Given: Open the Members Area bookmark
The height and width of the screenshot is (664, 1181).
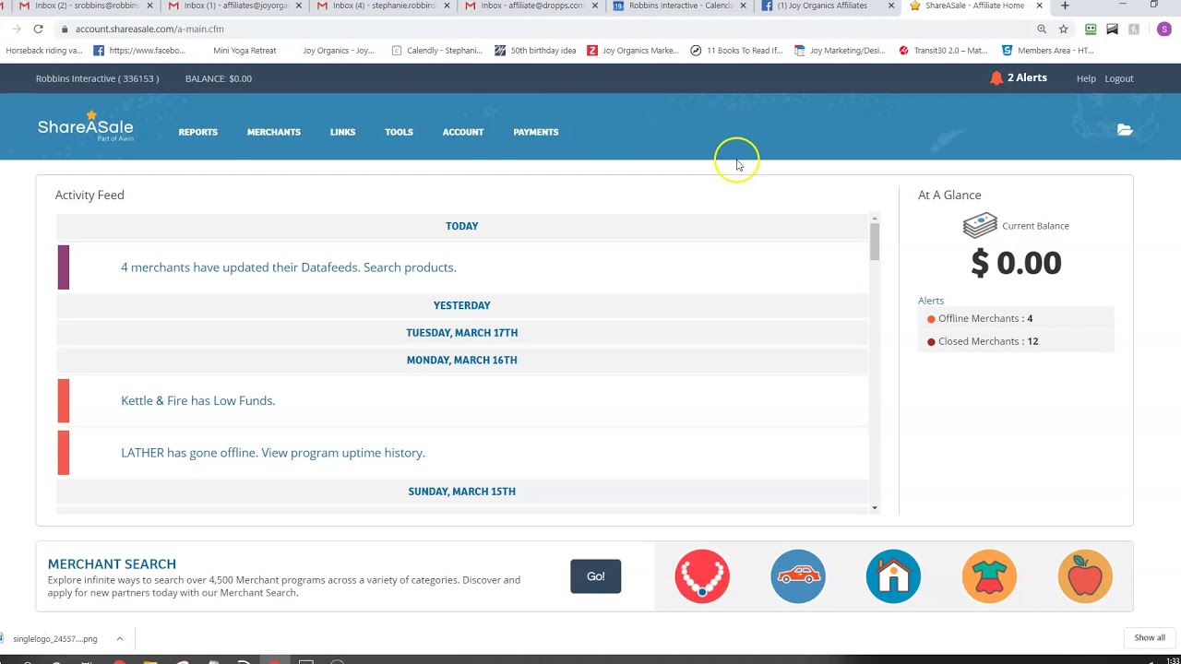Looking at the screenshot, I should [1047, 51].
